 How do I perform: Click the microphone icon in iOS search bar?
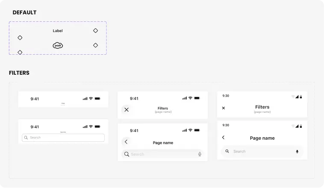tap(200, 154)
